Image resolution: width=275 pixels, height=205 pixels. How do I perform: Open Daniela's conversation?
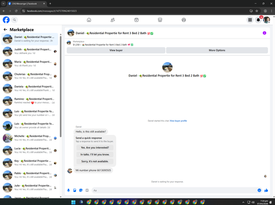[x=30, y=88]
